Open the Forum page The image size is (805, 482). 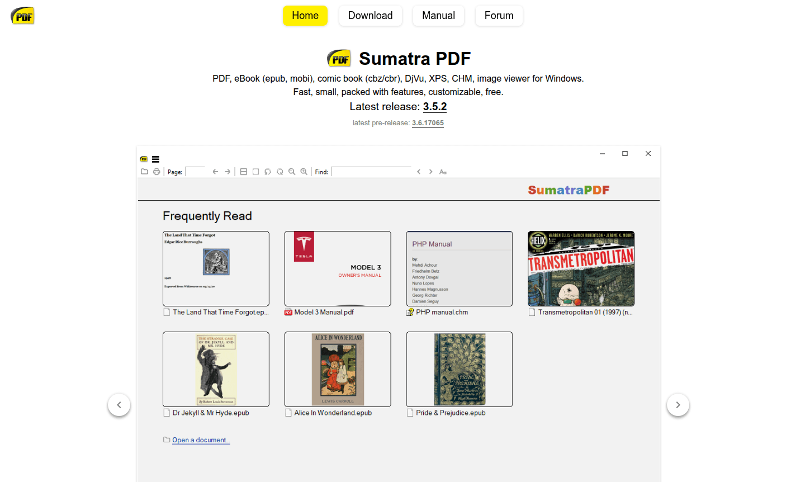499,16
